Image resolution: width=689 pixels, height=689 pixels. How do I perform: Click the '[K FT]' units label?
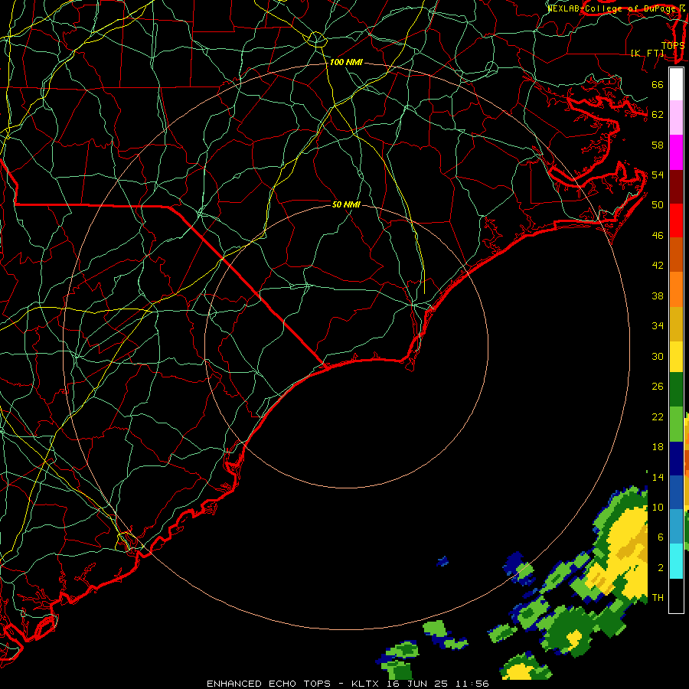click(647, 53)
